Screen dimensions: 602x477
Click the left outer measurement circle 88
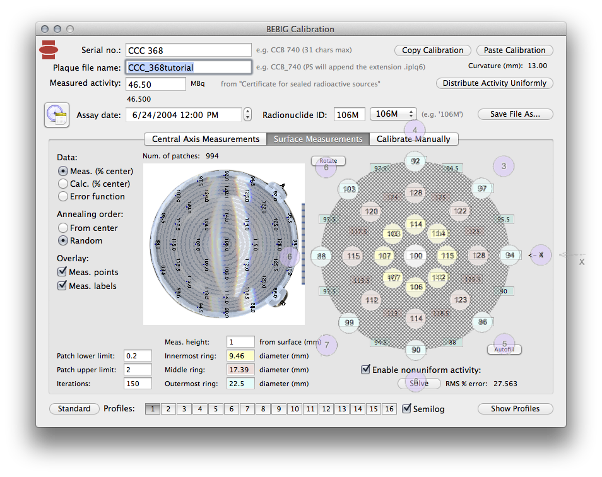(322, 256)
